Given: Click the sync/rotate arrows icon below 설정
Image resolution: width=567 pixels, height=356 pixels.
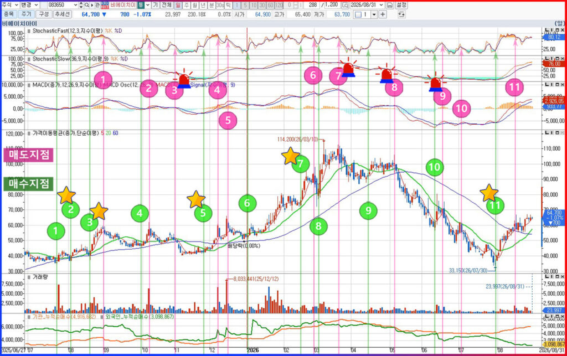Looking at the screenshot, I should pyautogui.click(x=401, y=14).
